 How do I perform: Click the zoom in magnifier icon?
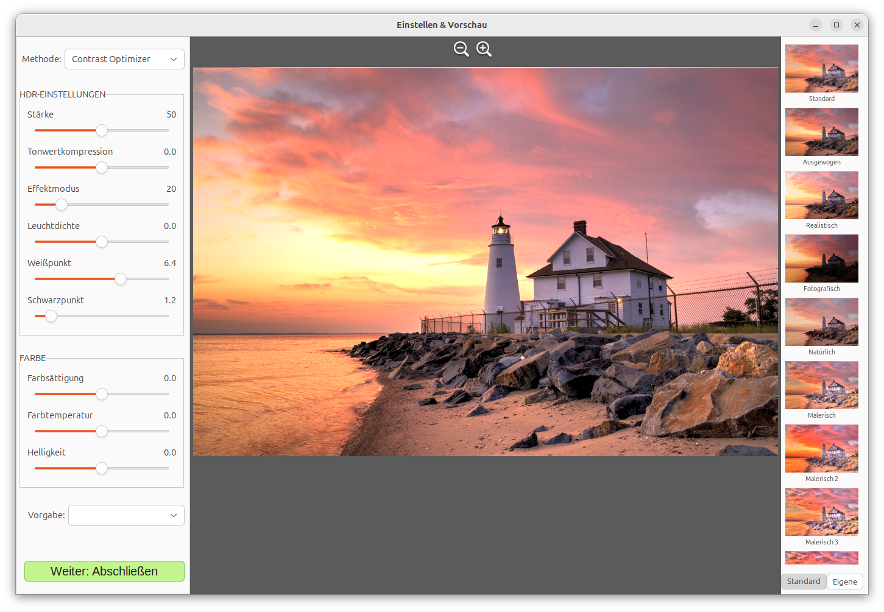coord(484,49)
